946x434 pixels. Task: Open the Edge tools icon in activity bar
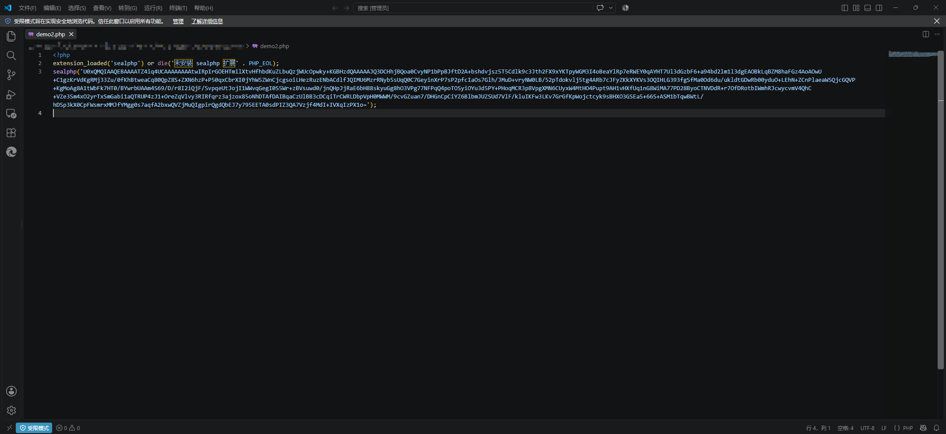coord(11,152)
